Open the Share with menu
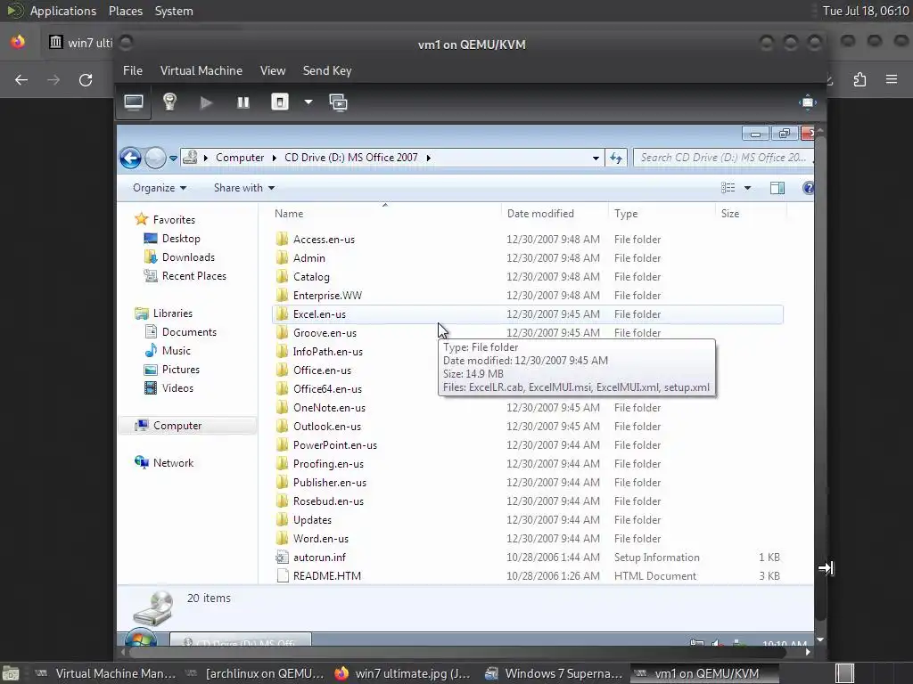 (244, 188)
